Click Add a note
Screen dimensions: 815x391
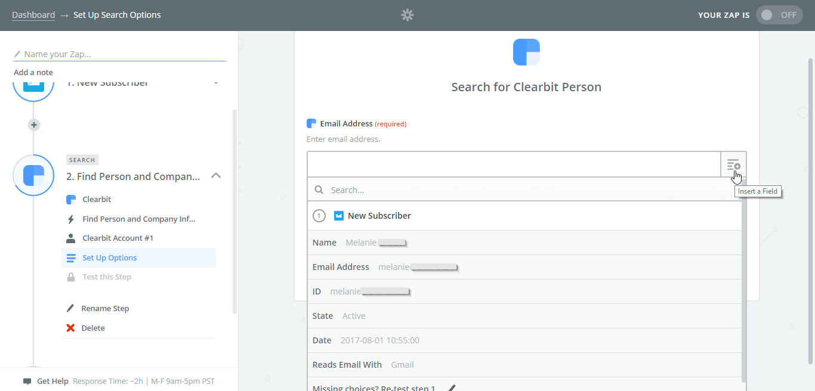[33, 72]
